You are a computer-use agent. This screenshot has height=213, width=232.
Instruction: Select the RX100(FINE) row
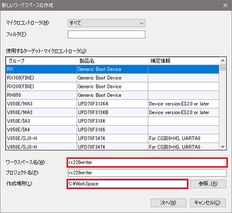pyautogui.click(x=113, y=78)
